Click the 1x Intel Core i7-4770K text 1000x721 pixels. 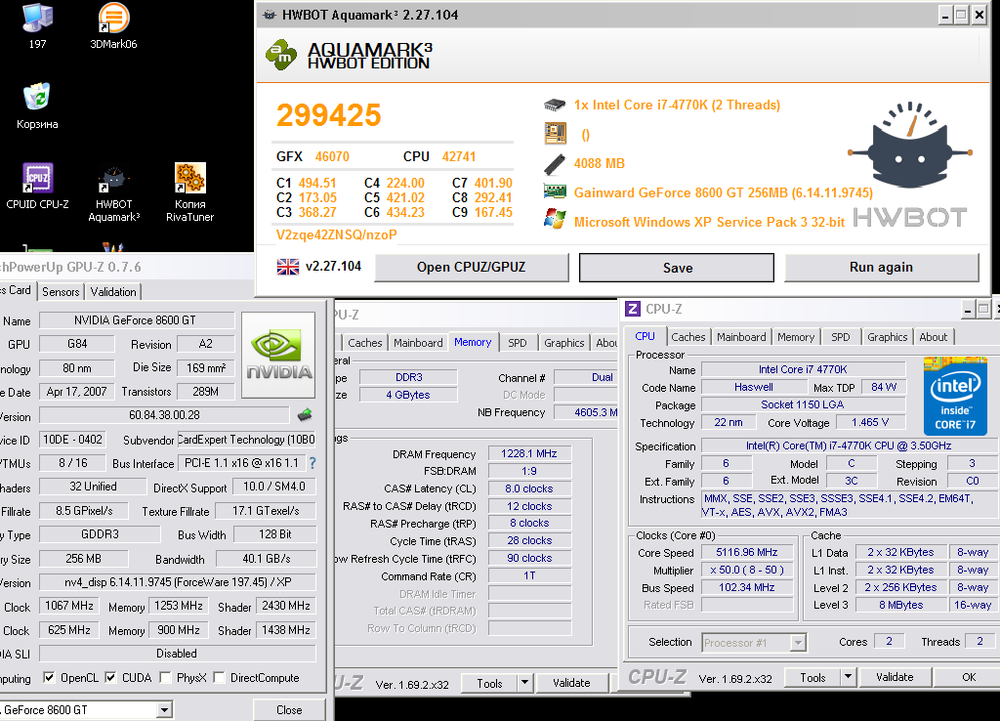[677, 105]
